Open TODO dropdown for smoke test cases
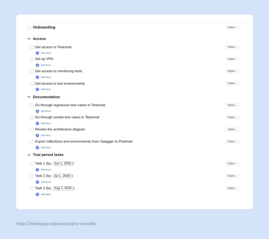This screenshot has height=239, width=269. (232, 118)
